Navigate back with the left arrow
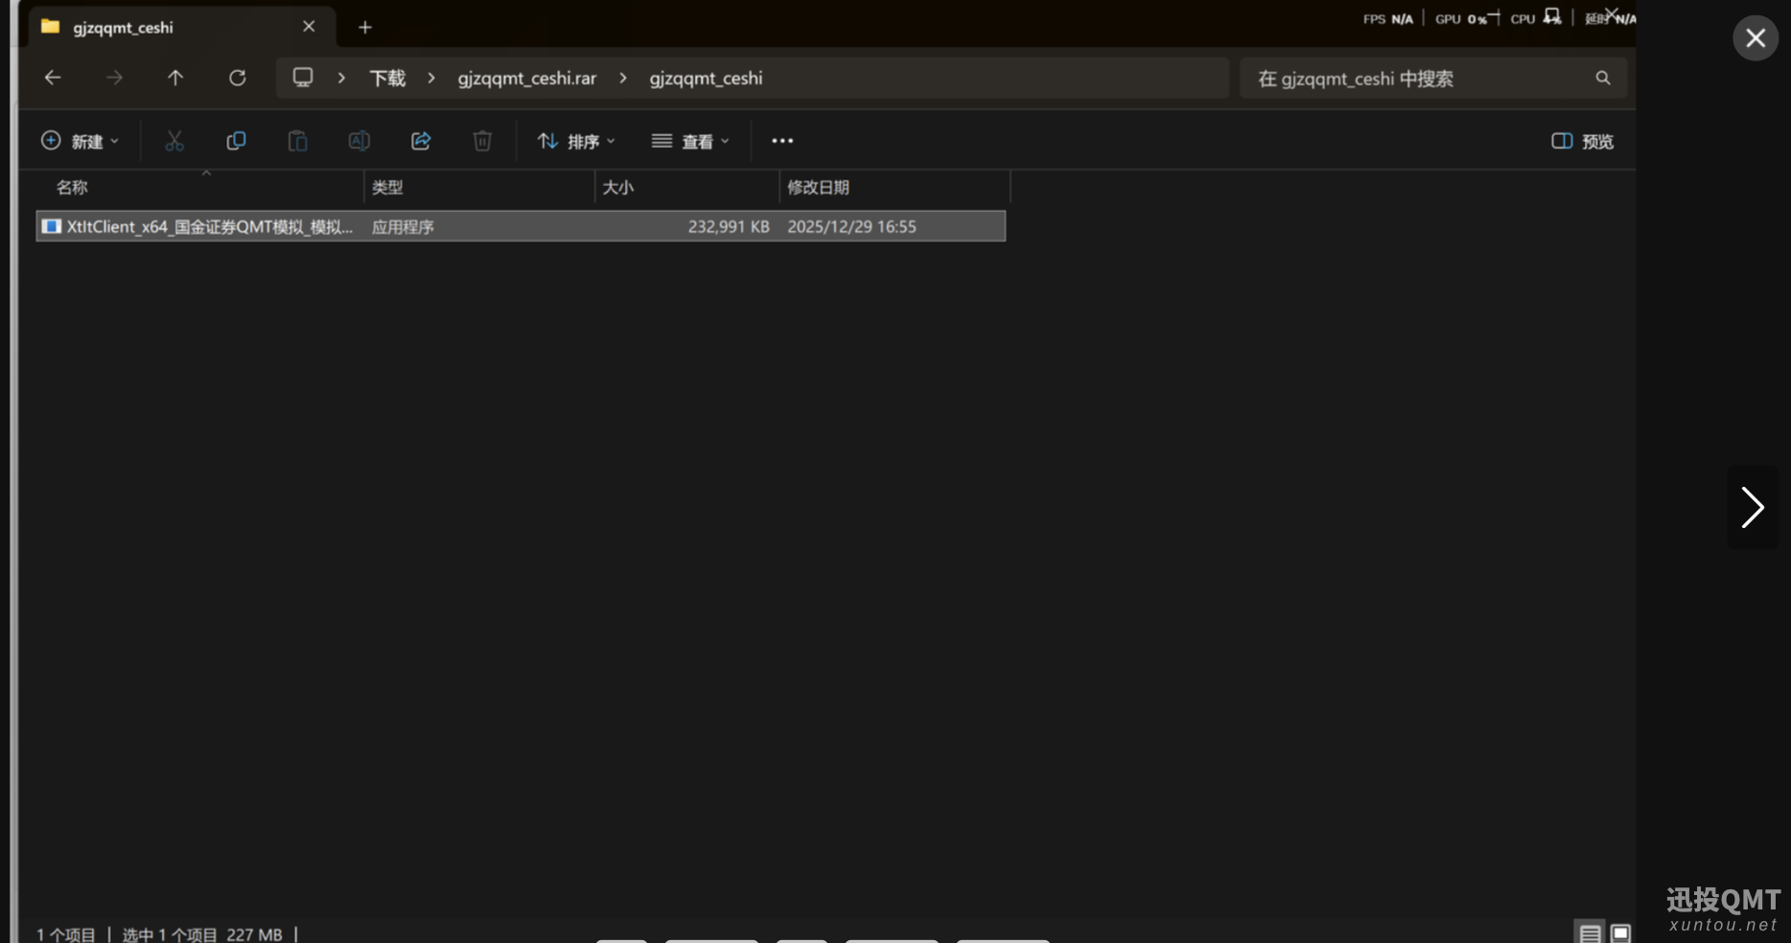The height and width of the screenshot is (943, 1791). 53,78
